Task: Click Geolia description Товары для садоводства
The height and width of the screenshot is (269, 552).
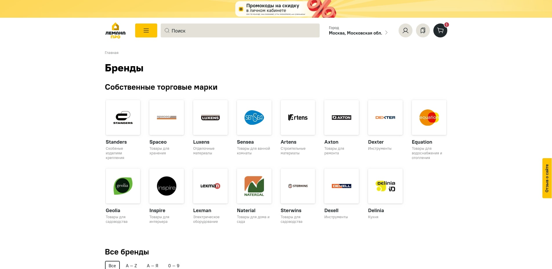Action: (x=117, y=219)
